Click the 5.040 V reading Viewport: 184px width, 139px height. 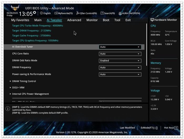coord(168,99)
